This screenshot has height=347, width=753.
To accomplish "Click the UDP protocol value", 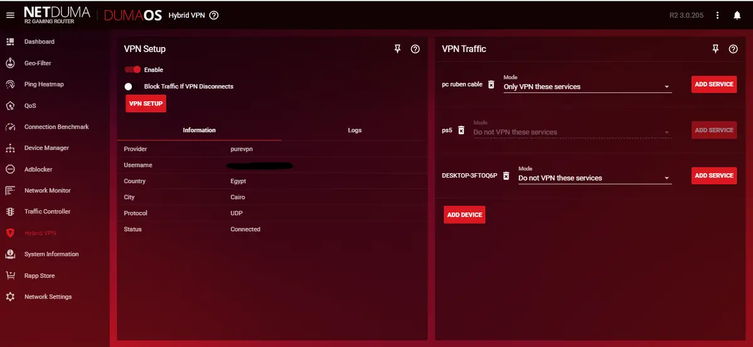I will point(237,213).
